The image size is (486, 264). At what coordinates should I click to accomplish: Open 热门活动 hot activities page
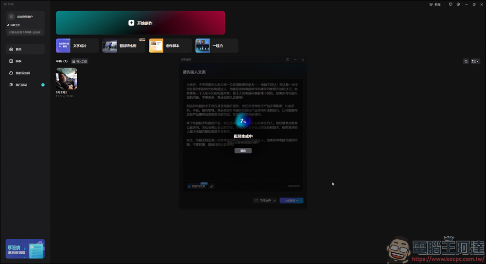[x=25, y=85]
